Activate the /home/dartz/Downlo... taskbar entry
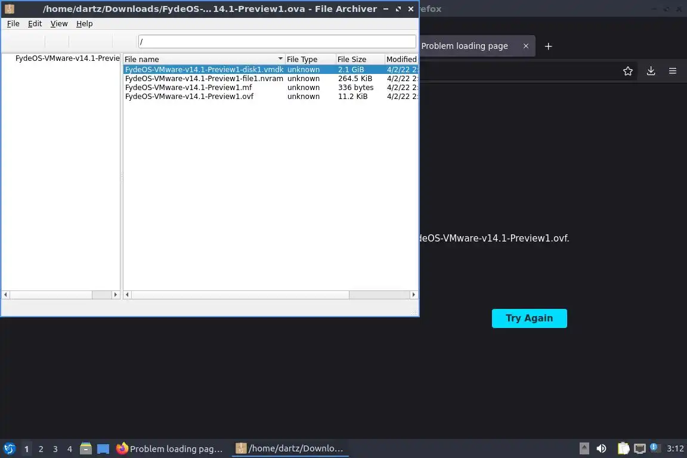The height and width of the screenshot is (458, 687). (x=290, y=448)
